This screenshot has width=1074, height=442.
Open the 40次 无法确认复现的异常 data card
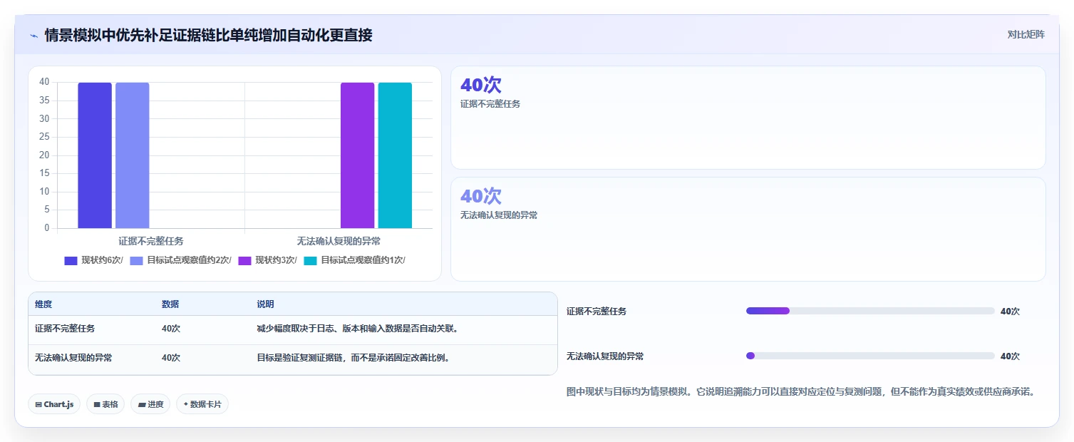(x=748, y=229)
